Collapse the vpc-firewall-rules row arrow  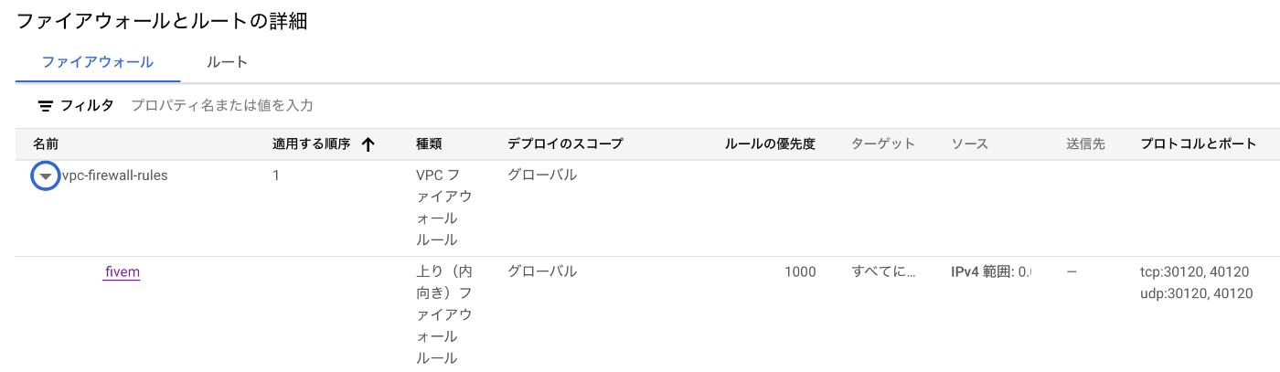tap(46, 176)
